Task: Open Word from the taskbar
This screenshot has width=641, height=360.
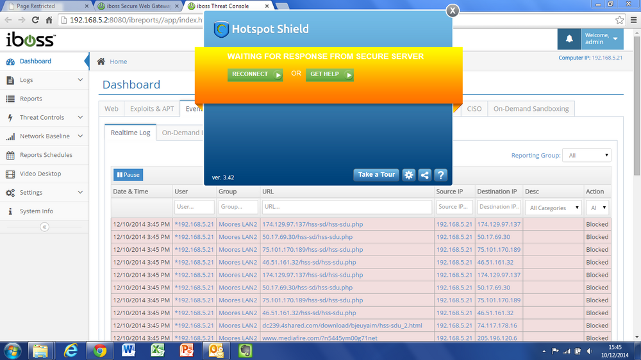Action: (128, 351)
